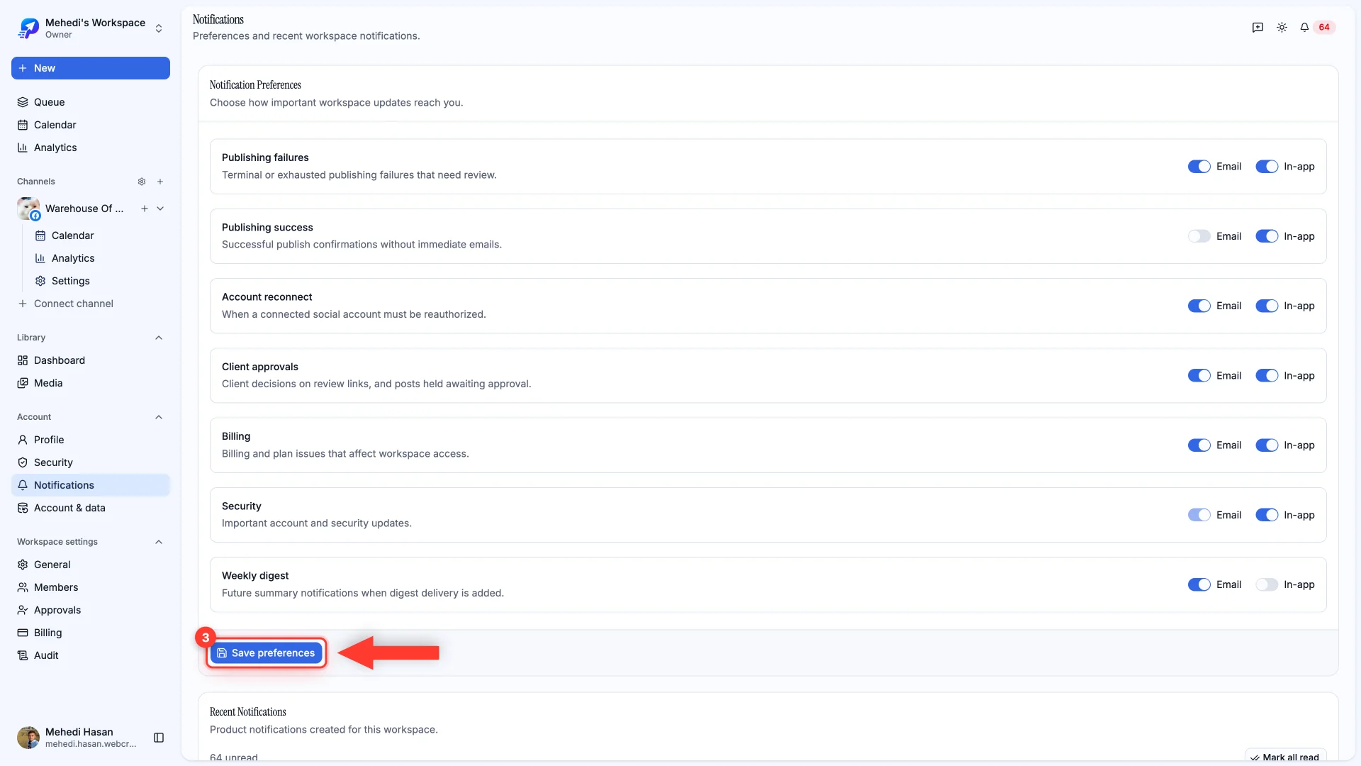The image size is (1361, 766).
Task: Toggle Email for Client approvals
Action: click(x=1199, y=376)
